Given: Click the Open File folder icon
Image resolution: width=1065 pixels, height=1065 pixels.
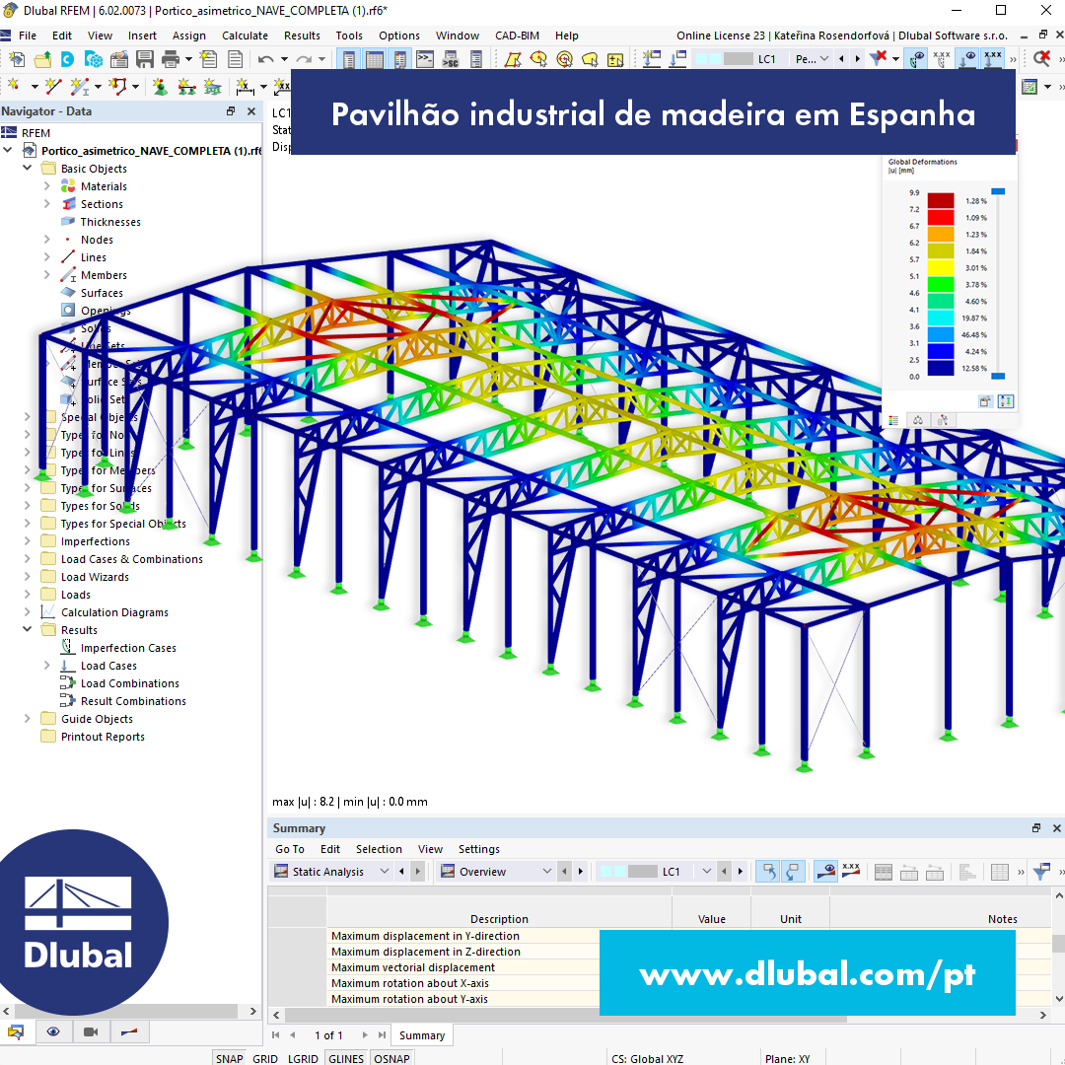Looking at the screenshot, I should point(42,60).
